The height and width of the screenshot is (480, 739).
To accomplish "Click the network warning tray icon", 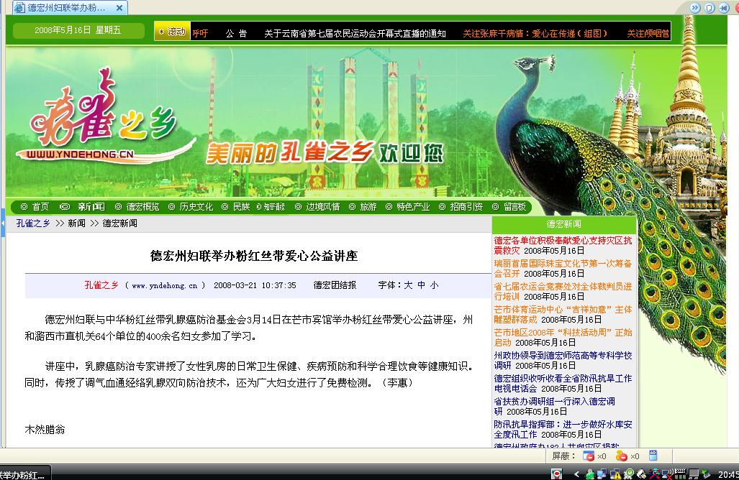I will (x=615, y=474).
